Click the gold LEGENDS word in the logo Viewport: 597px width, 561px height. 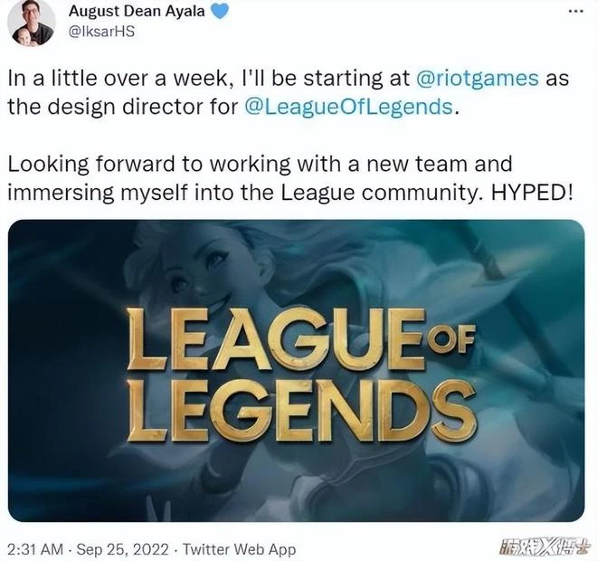[x=301, y=411]
